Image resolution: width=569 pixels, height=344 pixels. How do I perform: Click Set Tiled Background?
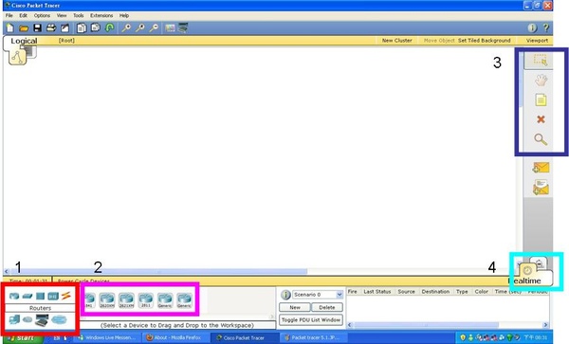click(x=484, y=41)
